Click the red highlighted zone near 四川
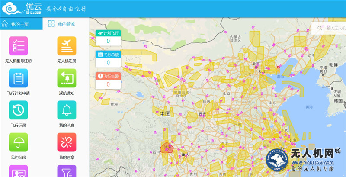Image resolution: width=346 pixels, height=177 pixels. [167, 148]
